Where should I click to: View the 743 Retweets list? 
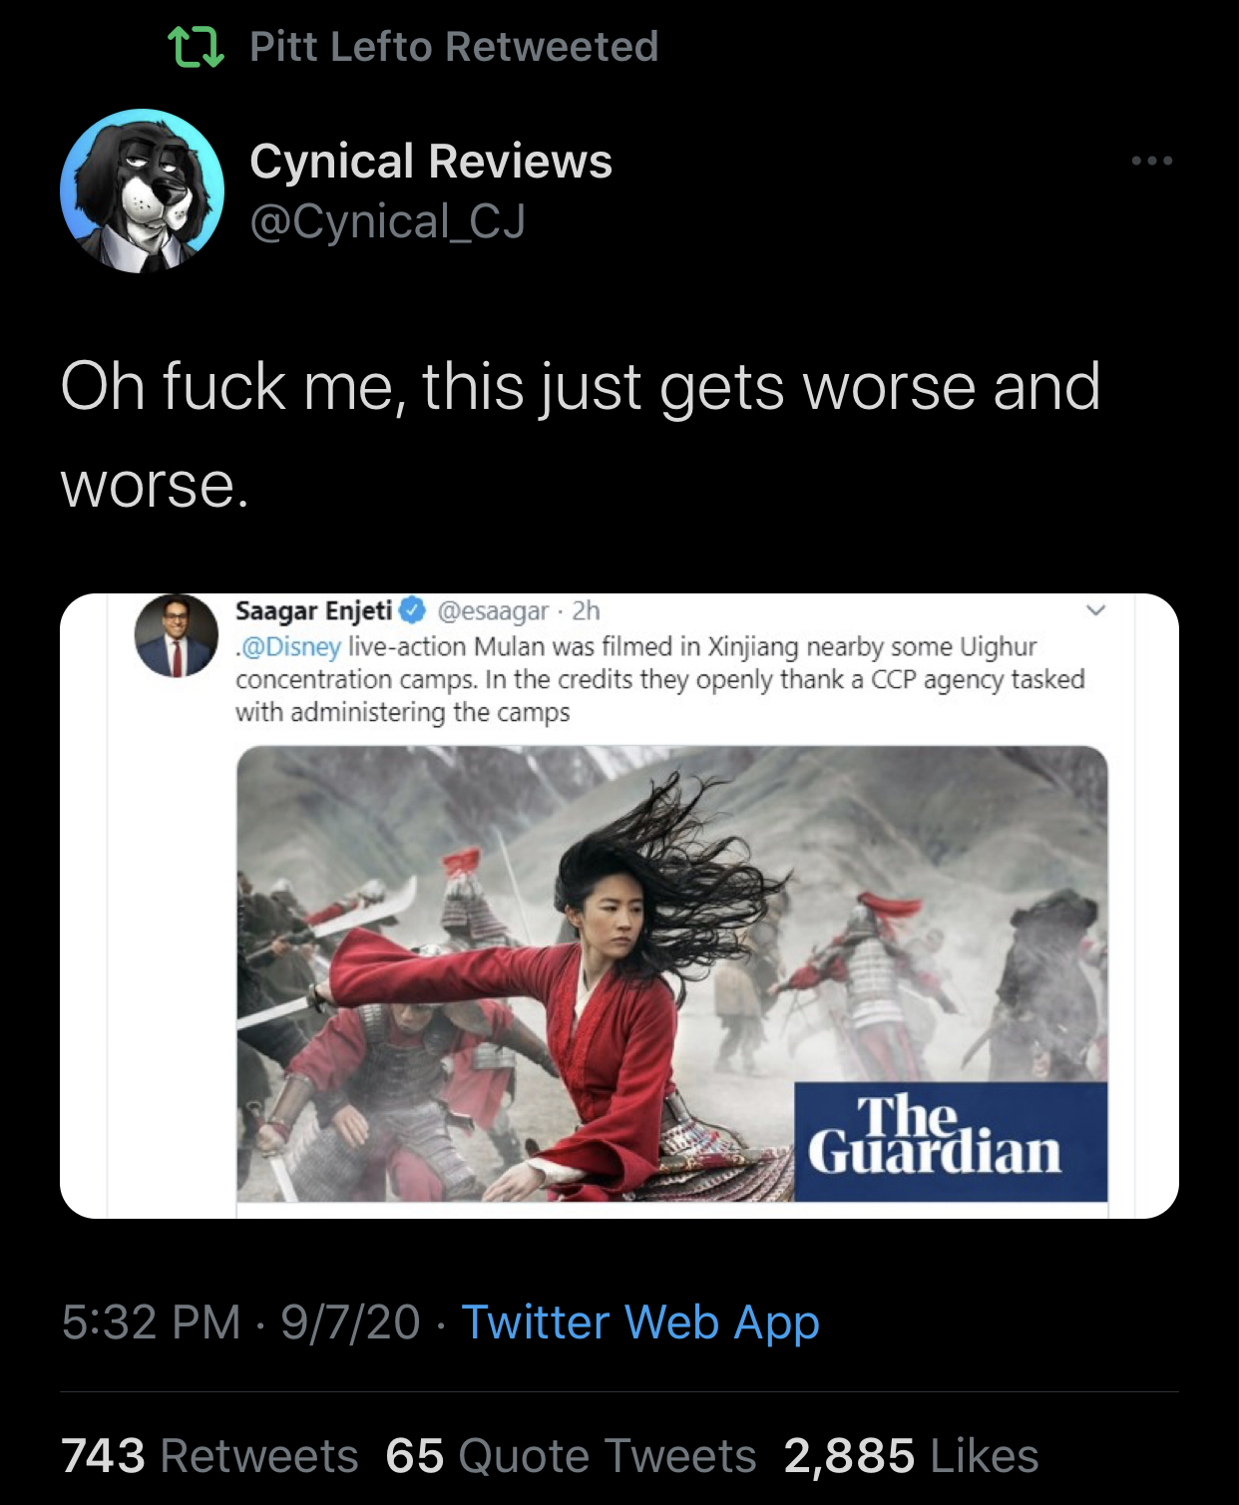click(209, 1456)
